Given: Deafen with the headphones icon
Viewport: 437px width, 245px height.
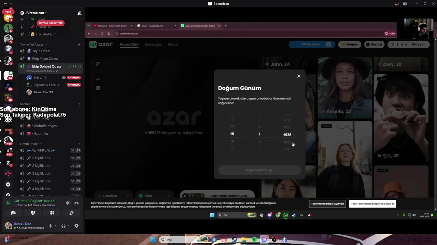Looking at the screenshot, I should point(63,226).
